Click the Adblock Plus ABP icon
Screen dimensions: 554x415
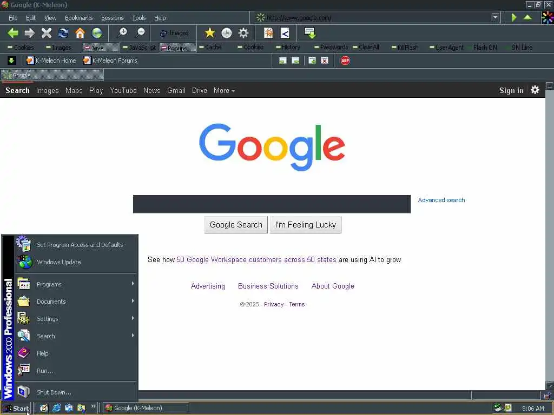345,61
